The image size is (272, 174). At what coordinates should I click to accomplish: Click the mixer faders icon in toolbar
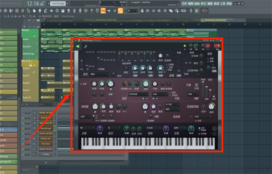pos(22,11)
